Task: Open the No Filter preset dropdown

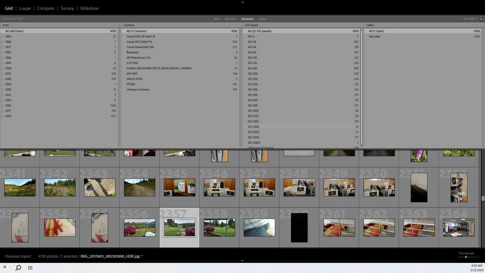Action: point(470,19)
